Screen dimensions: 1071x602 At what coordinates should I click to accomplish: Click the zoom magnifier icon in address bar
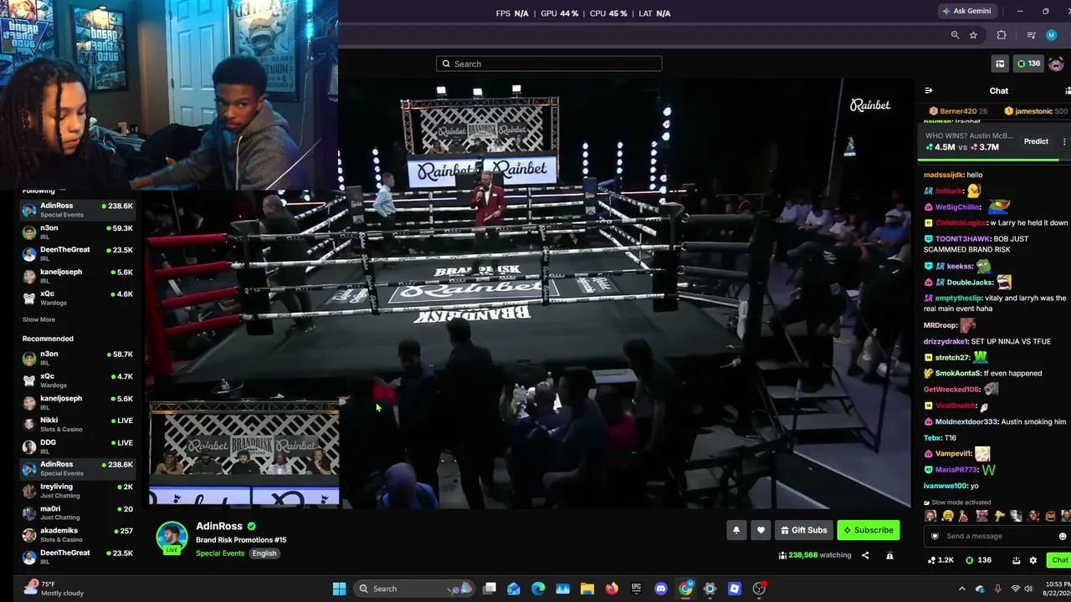click(955, 35)
